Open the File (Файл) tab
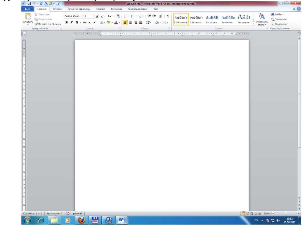 click(x=27, y=9)
